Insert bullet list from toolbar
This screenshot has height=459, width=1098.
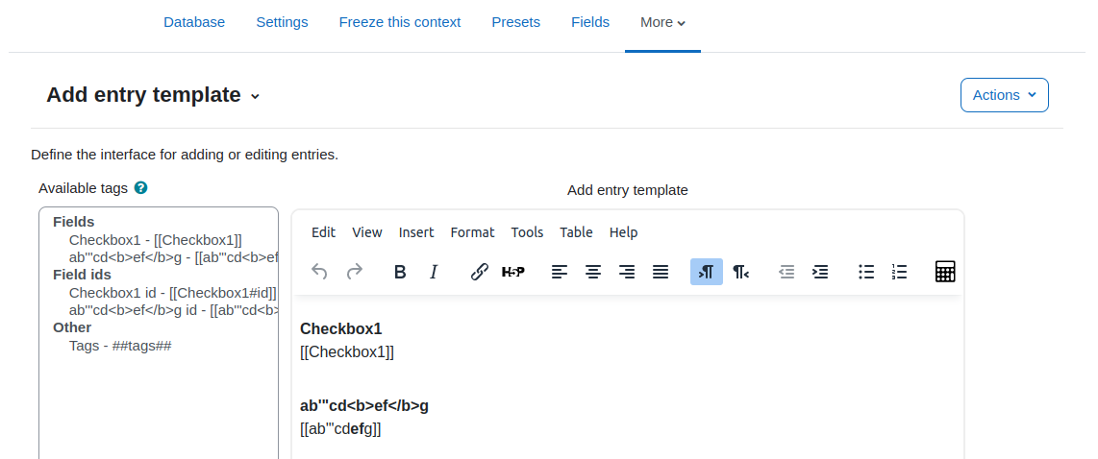coord(867,272)
